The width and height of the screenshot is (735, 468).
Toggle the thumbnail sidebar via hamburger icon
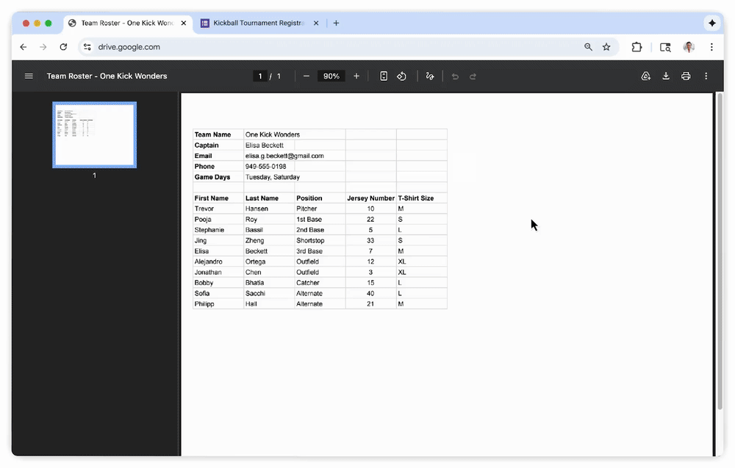coord(29,76)
